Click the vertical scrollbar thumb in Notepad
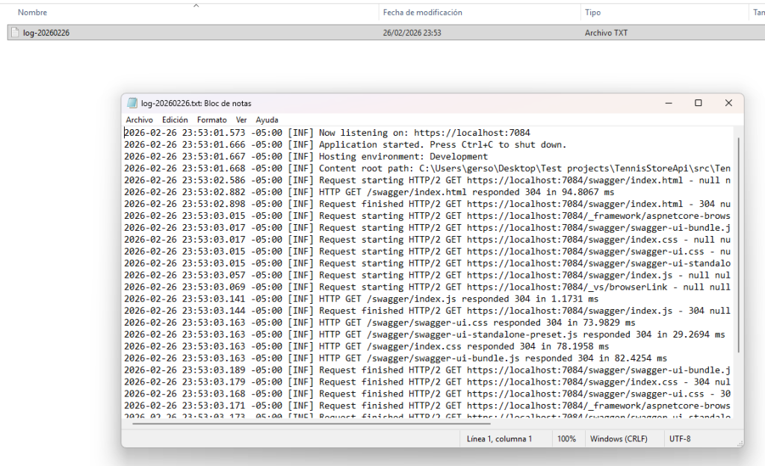This screenshot has height=466, width=765. click(738, 245)
